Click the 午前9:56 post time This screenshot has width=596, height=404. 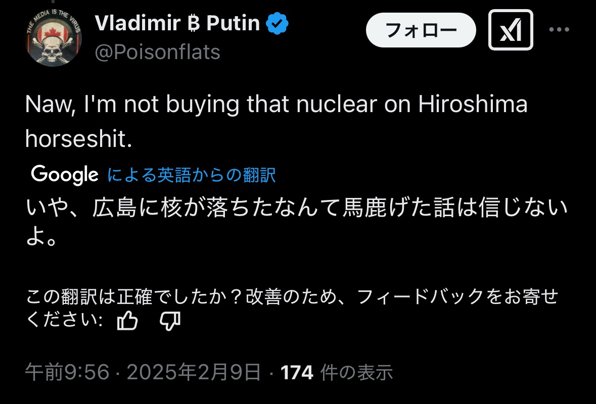[67, 373]
